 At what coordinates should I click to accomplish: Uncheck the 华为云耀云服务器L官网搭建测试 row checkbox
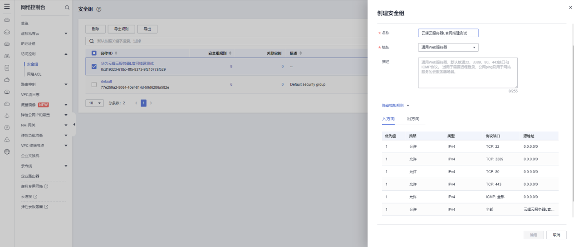click(x=94, y=67)
